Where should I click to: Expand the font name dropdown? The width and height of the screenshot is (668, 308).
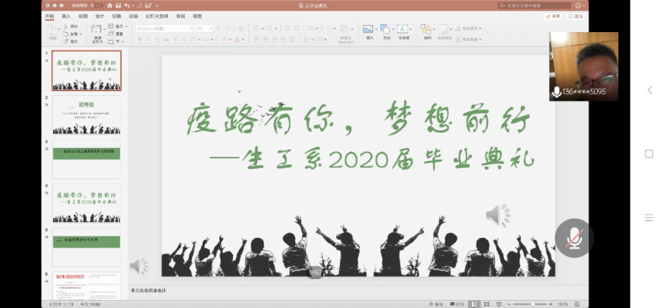[191, 28]
